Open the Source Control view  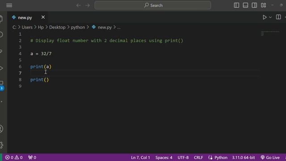pos(1,51)
